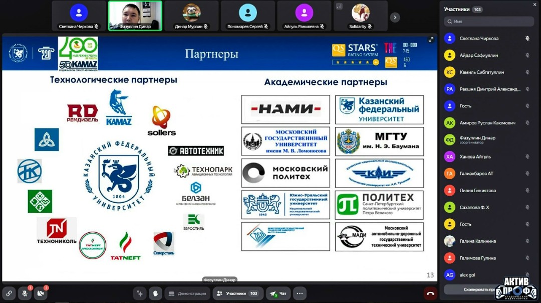Click the right arrow to reveal more participant tiles
This screenshot has width=541, height=303.
tap(395, 16)
